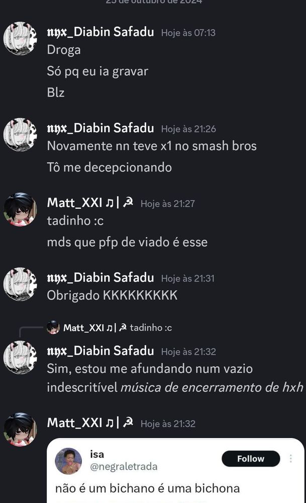306x503 pixels.
Task: Open nyx_Diabin Safadu avatar at 21:32 message
Action: [x=20, y=357]
